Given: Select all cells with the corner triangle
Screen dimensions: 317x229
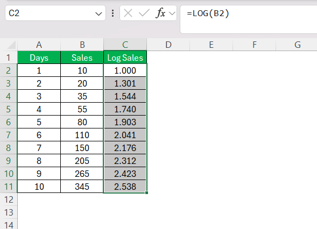Looking at the screenshot, I should pyautogui.click(x=11, y=45).
